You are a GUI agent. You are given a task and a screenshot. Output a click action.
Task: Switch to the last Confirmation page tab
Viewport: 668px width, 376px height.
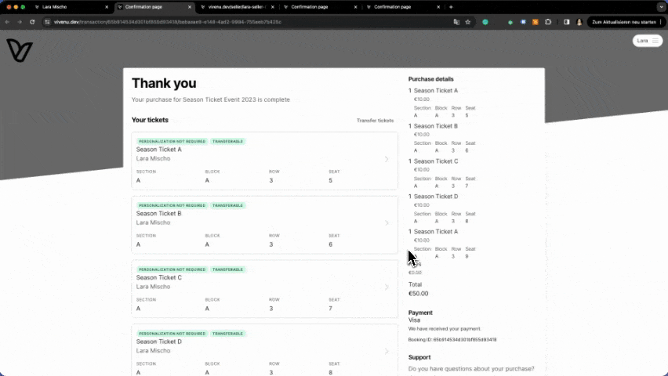401,7
